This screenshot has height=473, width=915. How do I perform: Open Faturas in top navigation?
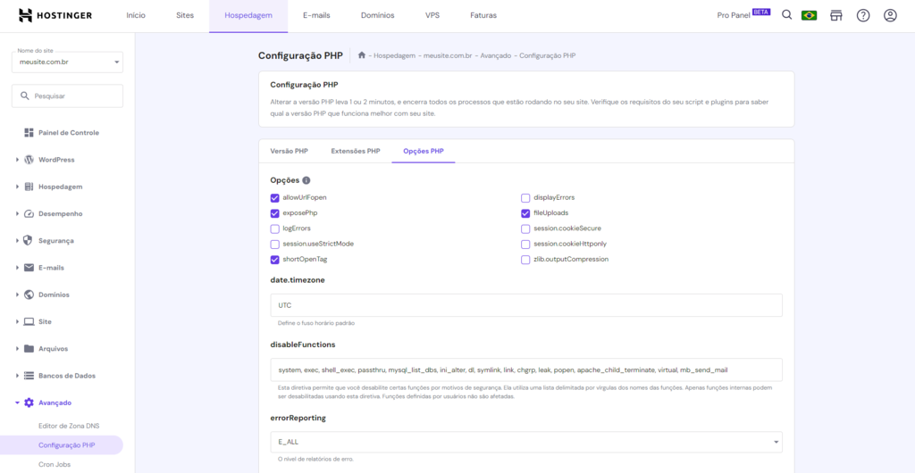click(x=483, y=16)
